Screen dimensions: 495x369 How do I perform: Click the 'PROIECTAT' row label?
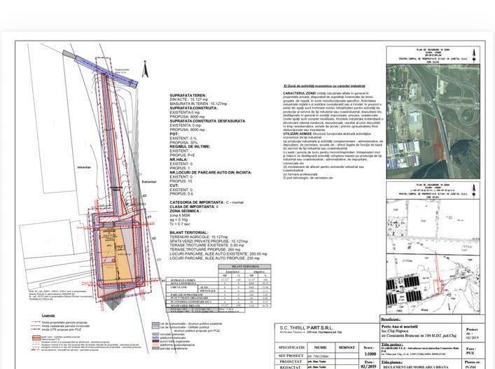point(291,362)
